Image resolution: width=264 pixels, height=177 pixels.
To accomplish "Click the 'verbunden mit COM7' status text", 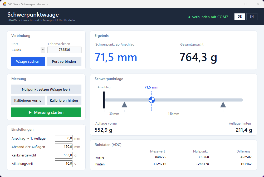I will 210,17.
